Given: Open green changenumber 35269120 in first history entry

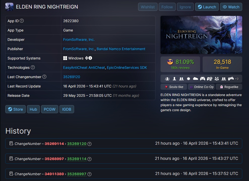Looking at the screenshot, I should [x=77, y=144].
